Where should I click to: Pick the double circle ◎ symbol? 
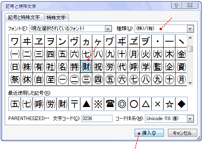pos(122,104)
